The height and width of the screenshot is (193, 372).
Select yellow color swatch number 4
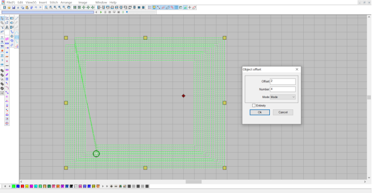pyautogui.click(x=27, y=187)
